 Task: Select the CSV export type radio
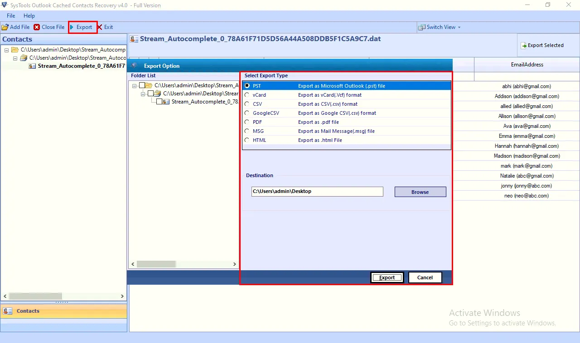coord(247,104)
